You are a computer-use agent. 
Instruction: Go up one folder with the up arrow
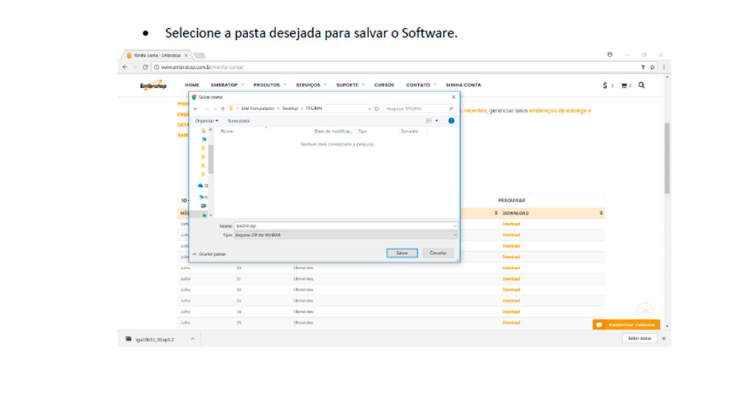tap(223, 109)
